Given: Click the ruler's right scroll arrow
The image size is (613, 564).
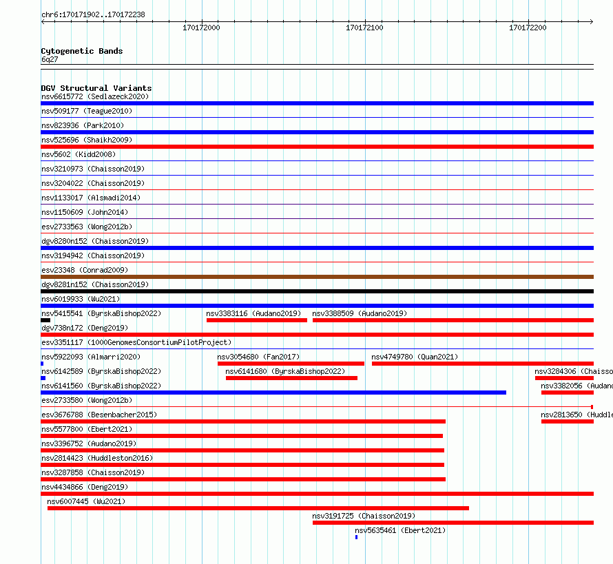Looking at the screenshot, I should pos(592,22).
